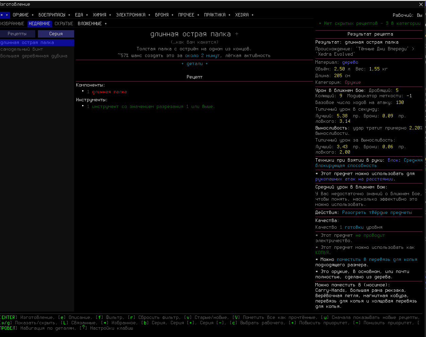Select recipe глиняная острая палка in list
The image size is (426, 337).
coord(37,43)
